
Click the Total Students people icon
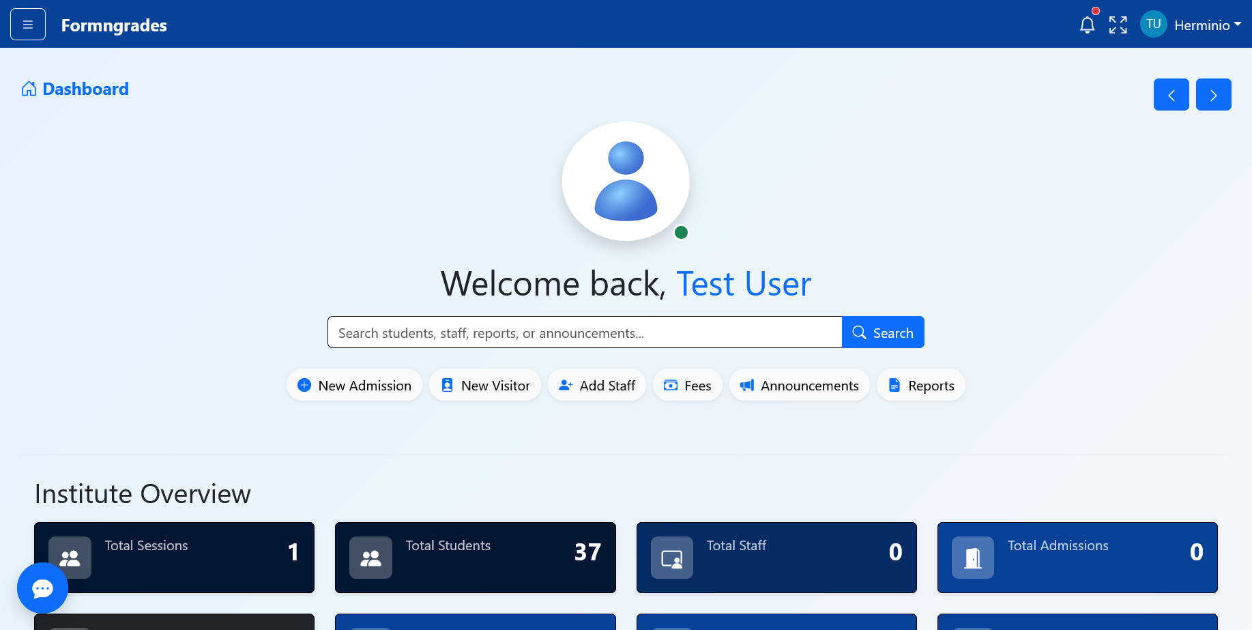370,558
